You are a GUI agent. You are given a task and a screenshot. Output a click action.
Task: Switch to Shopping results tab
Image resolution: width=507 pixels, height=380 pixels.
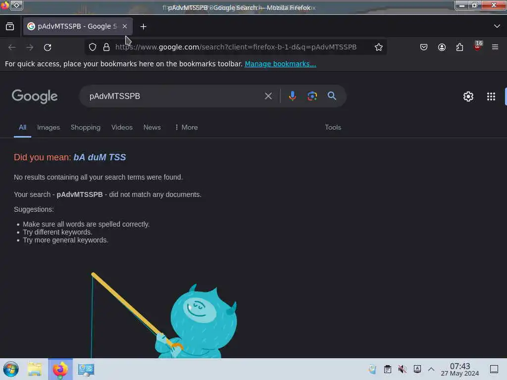[x=86, y=127]
